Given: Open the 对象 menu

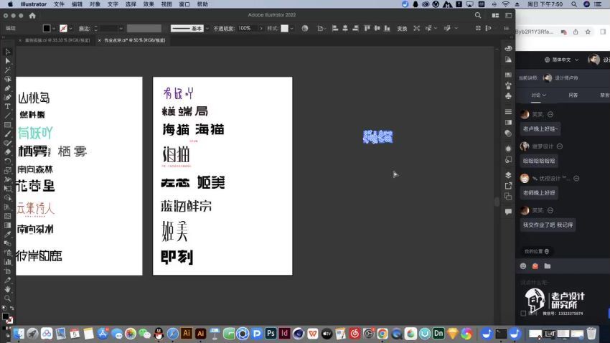Looking at the screenshot, I should pyautogui.click(x=95, y=4).
